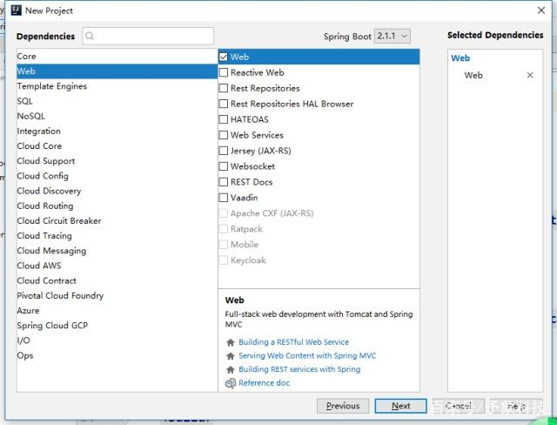The image size is (557, 425).
Task: Click the search magnifier icon in Dependencies
Action: pos(90,36)
